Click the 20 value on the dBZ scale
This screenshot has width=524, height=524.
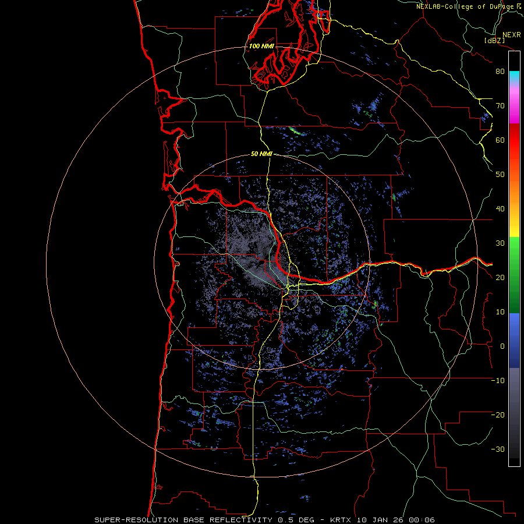[x=500, y=277]
